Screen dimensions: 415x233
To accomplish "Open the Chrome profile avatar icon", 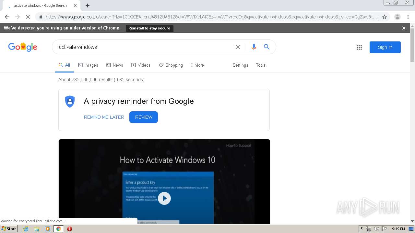I will click(397, 17).
